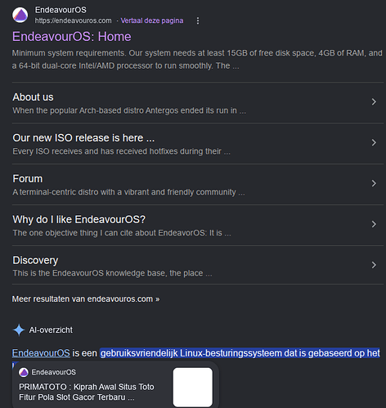
Task: Click the small EndeavourOS icon in preview card
Action: point(24,372)
